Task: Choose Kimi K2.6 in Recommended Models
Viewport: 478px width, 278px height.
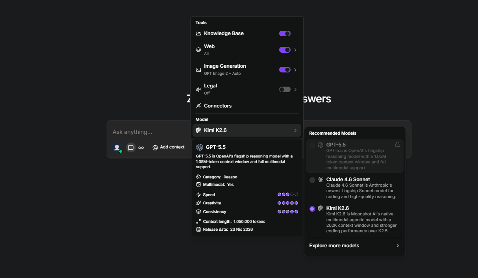Action: point(337,208)
